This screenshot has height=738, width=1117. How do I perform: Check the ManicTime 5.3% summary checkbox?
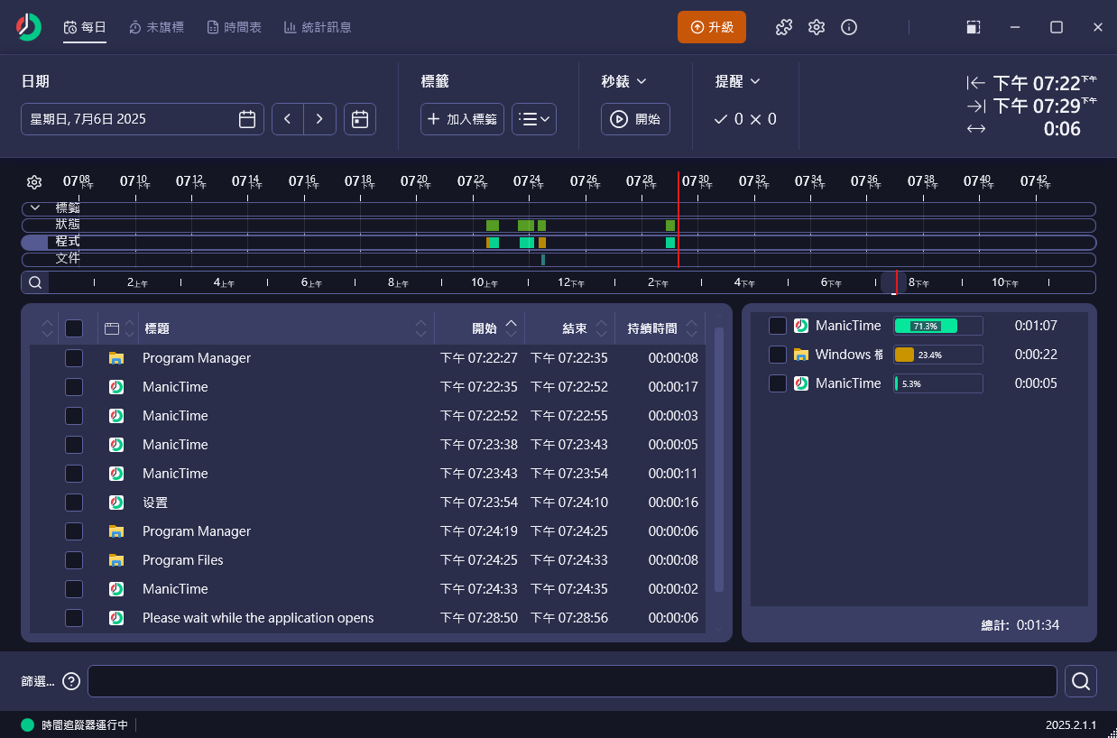(778, 383)
